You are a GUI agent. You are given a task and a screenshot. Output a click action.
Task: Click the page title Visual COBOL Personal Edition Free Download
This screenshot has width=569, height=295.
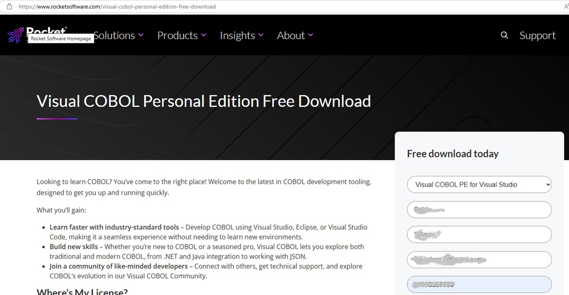[x=204, y=101]
